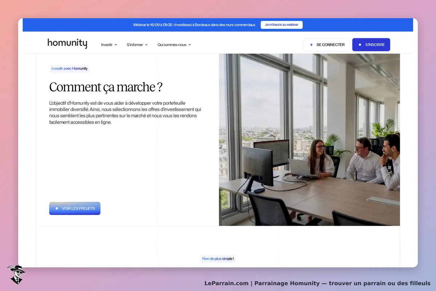Click the homunity logo
The height and width of the screenshot is (291, 436).
pos(67,44)
